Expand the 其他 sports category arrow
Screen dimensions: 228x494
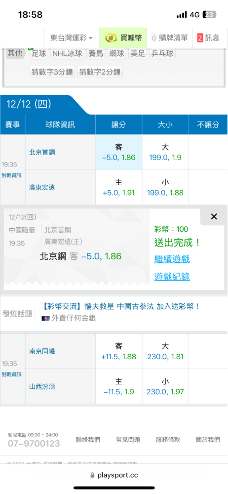tap(16, 53)
